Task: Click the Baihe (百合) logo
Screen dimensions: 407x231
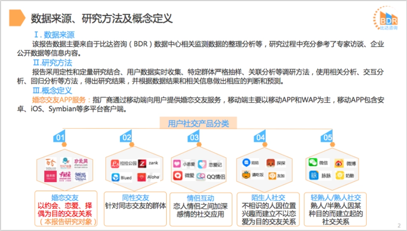Action: [x=51, y=164]
